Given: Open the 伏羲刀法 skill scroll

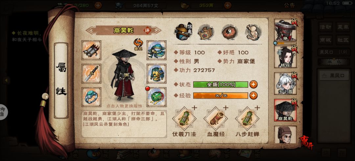Looking at the screenshot, I should (184, 119).
